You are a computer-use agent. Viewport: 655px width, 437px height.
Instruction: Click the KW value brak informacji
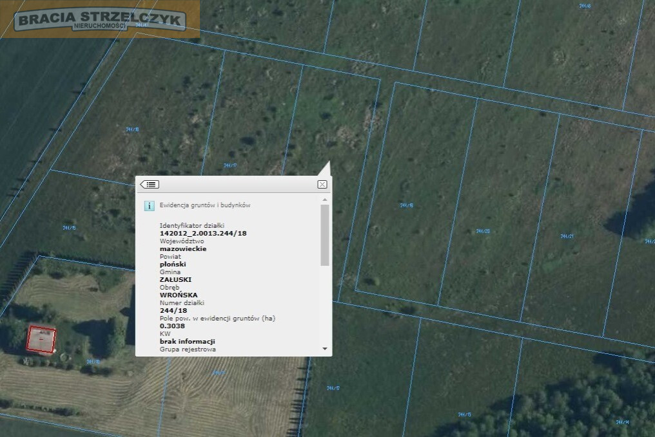click(x=187, y=341)
